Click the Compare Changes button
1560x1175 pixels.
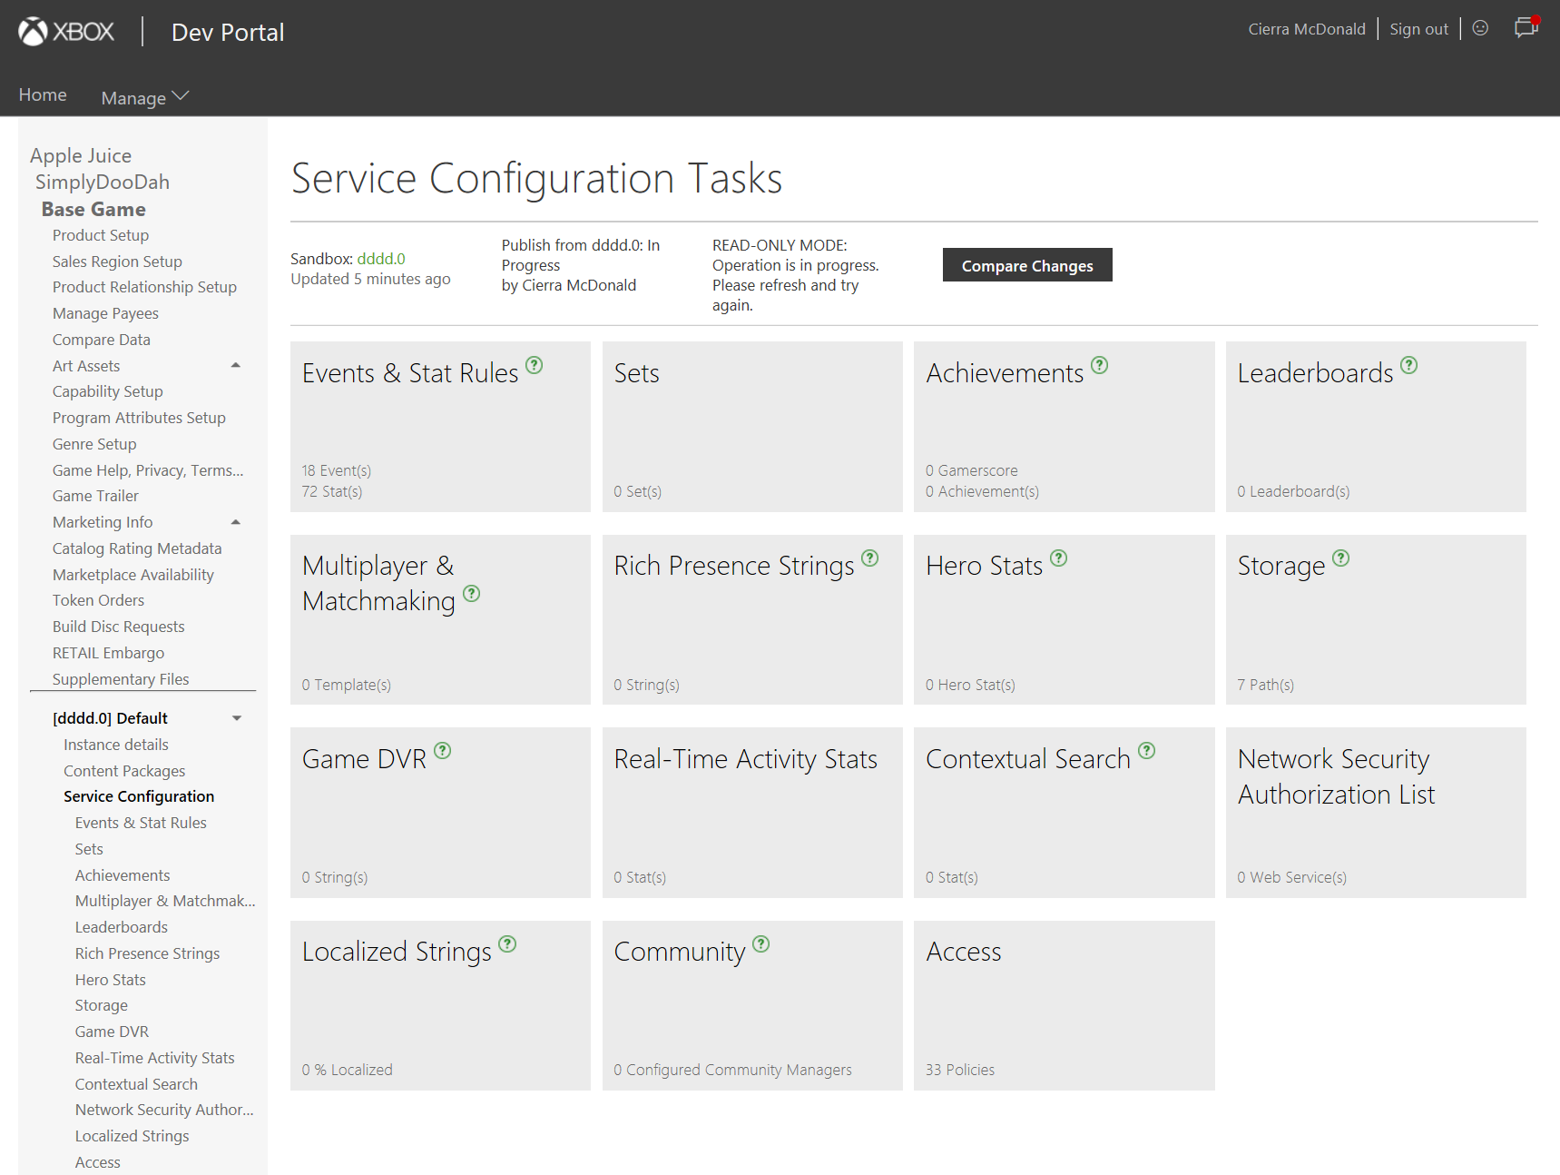pos(1027,265)
